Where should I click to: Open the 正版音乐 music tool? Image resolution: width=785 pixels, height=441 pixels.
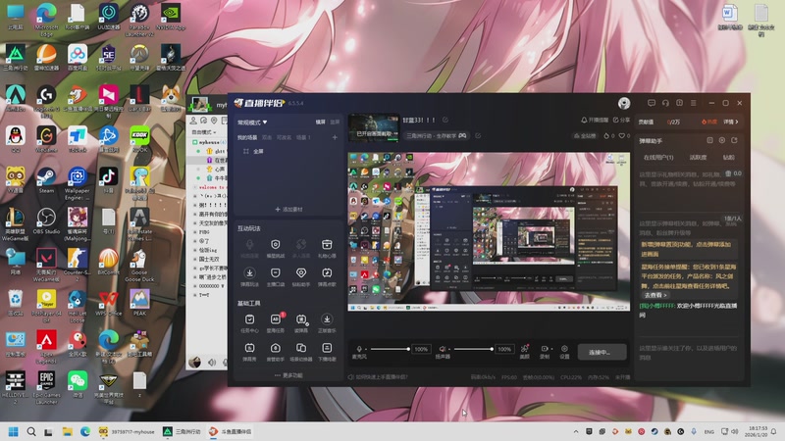(327, 322)
